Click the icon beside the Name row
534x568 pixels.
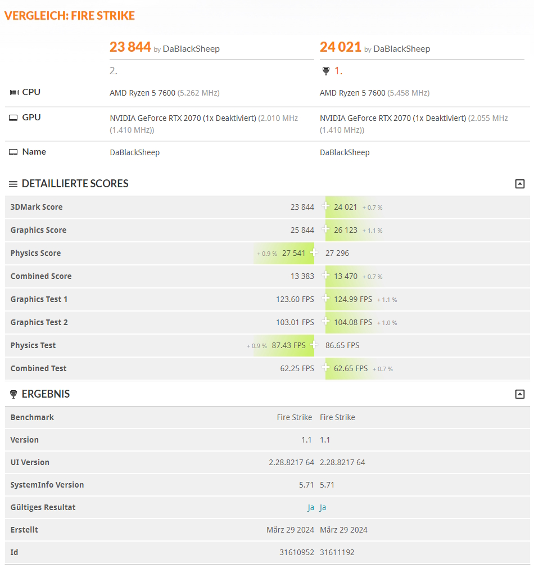point(14,151)
